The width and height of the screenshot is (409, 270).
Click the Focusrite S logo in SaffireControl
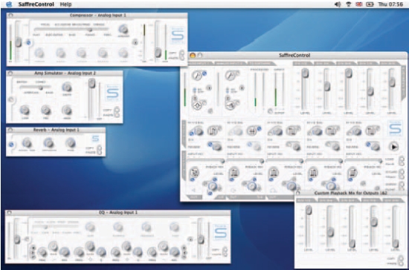[x=395, y=128]
